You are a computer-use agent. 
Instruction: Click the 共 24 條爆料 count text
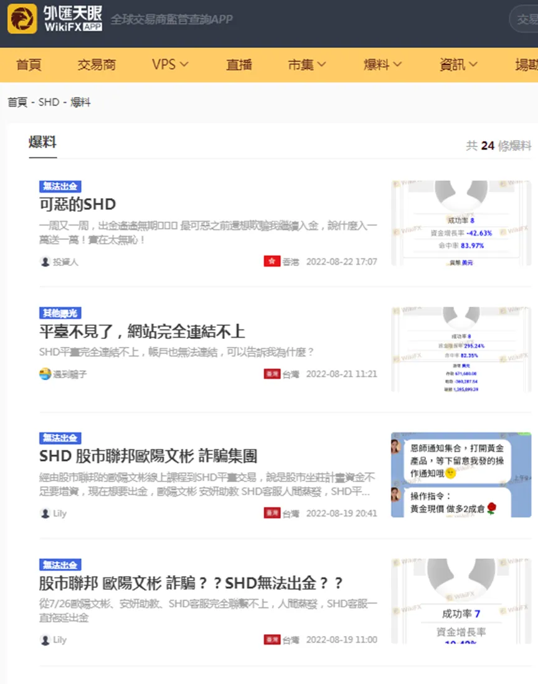[499, 146]
